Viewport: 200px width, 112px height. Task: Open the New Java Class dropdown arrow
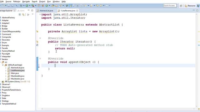49,6
